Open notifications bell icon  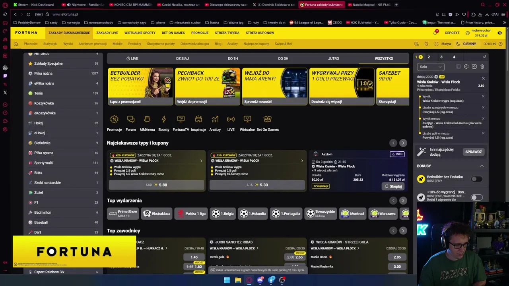435,33
